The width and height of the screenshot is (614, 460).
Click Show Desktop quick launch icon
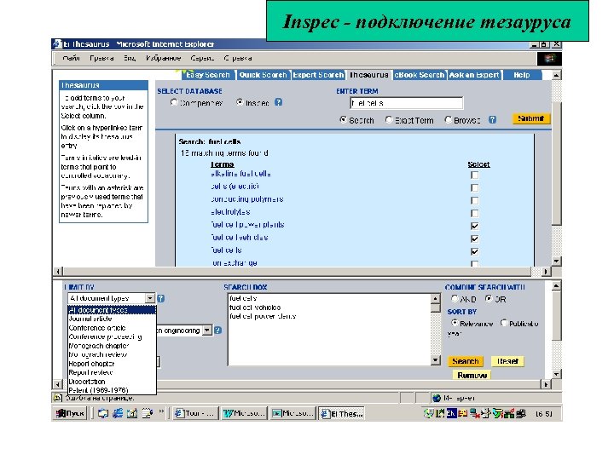pos(103,413)
